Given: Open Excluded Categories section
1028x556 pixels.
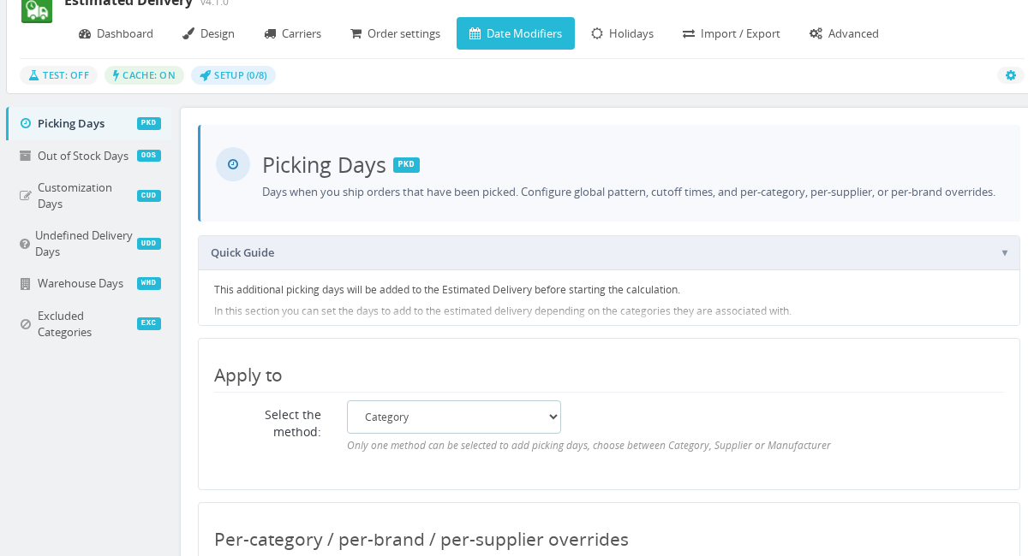Looking at the screenshot, I should coord(89,323).
